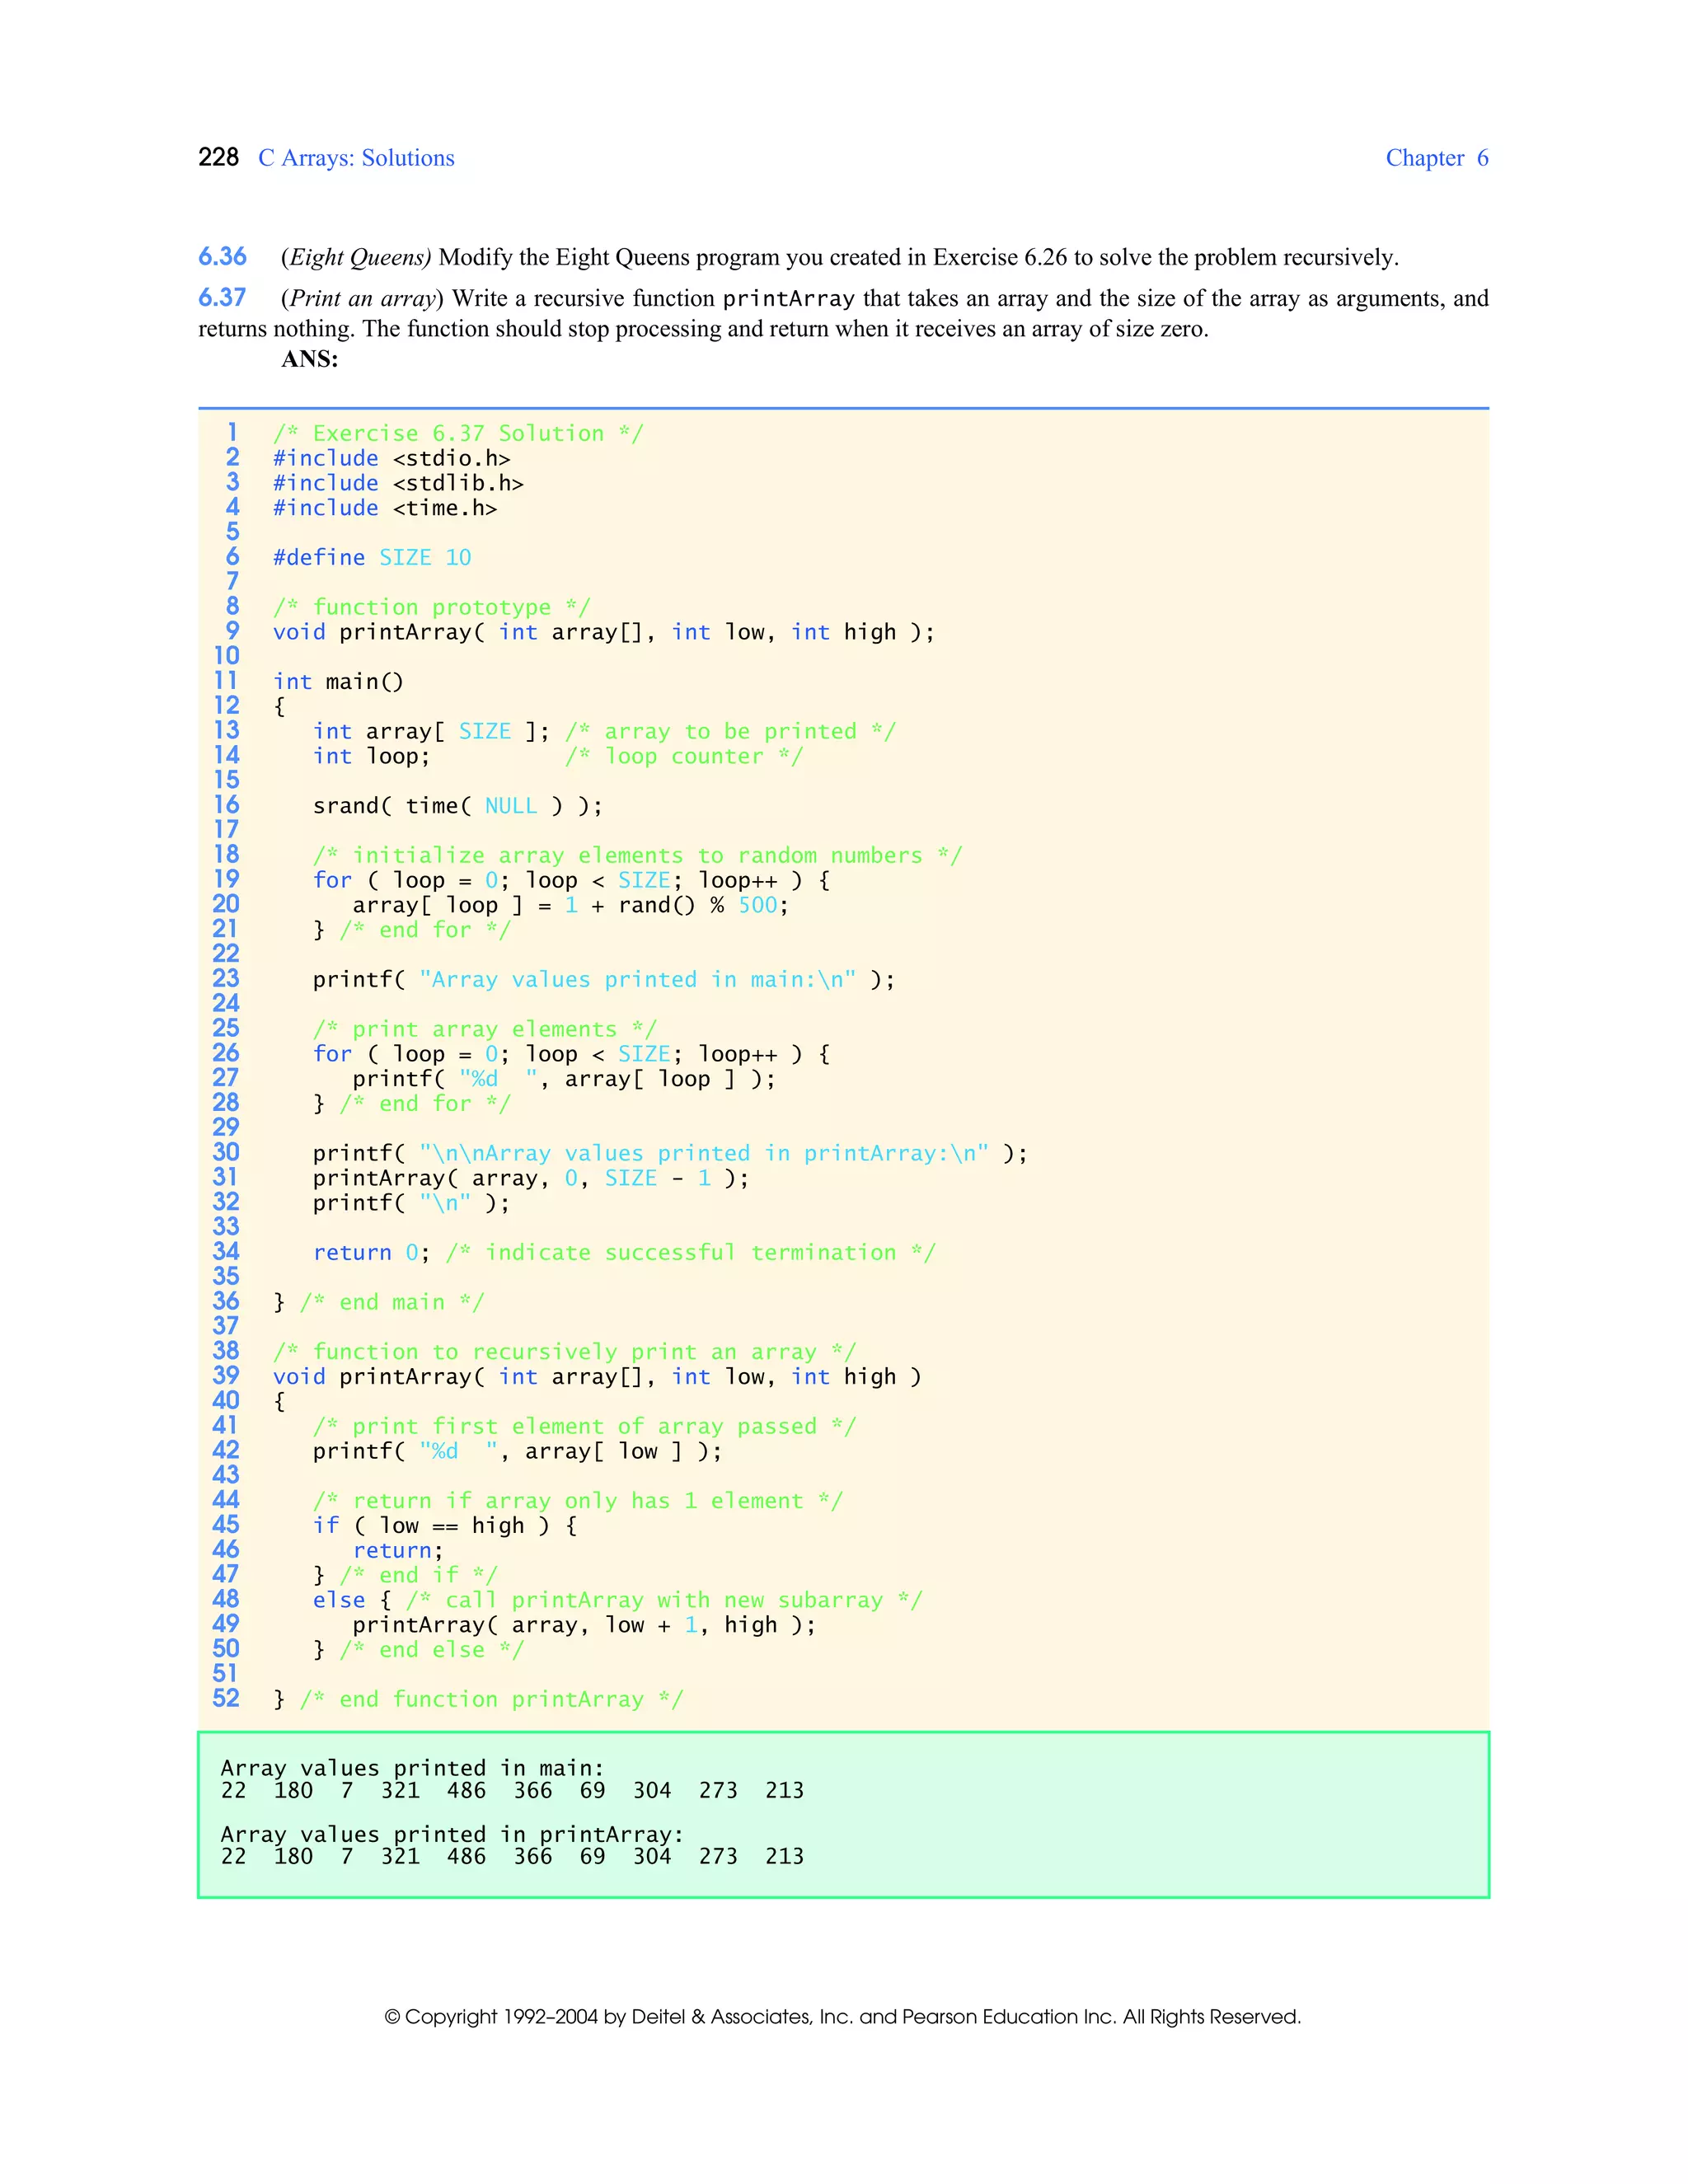Click the comment 'Exercise 6.37 Solution'

coord(458,433)
